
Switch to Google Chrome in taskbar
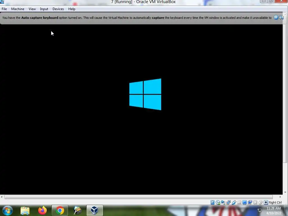pos(60,210)
